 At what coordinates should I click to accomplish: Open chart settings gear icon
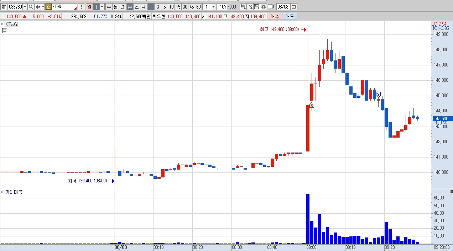coord(264,7)
